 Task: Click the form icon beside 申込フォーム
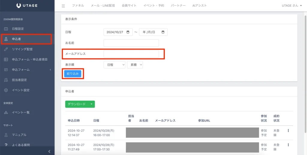pos(6,70)
